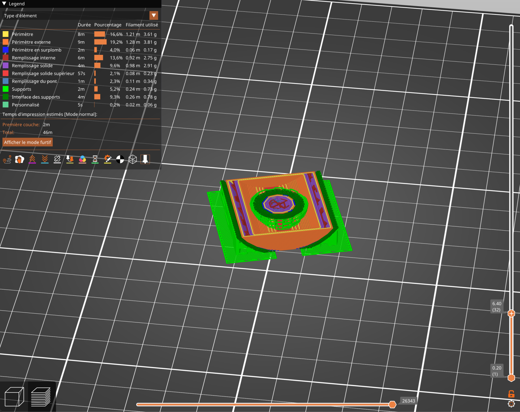This screenshot has height=412, width=520.
Task: Toggle Retractions upward chevrons icon
Action: pyautogui.click(x=32, y=159)
